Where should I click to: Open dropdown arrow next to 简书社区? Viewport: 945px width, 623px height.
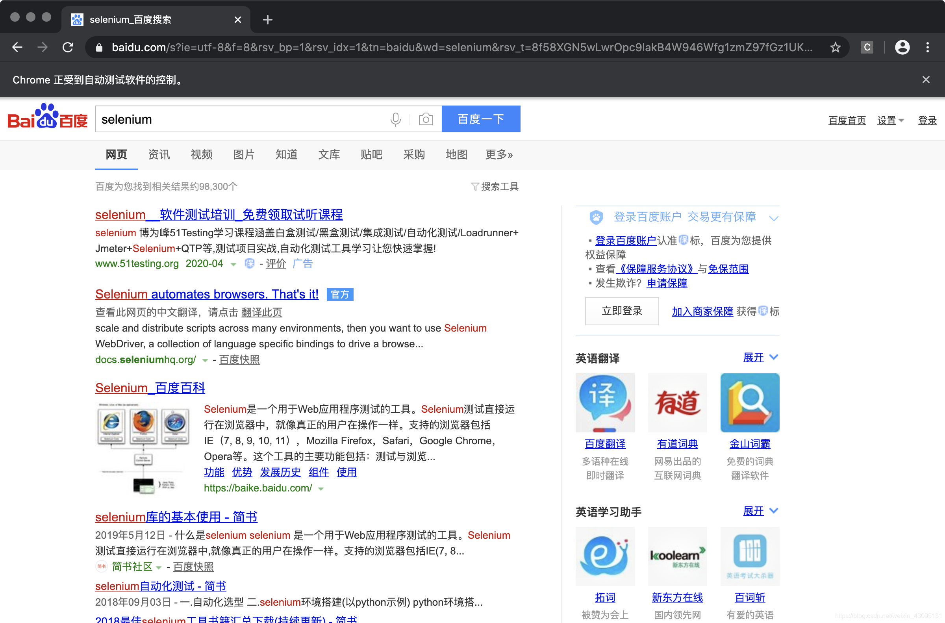click(x=159, y=567)
